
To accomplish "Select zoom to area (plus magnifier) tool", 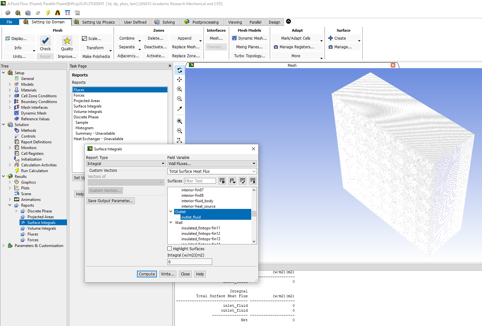I will [180, 99].
